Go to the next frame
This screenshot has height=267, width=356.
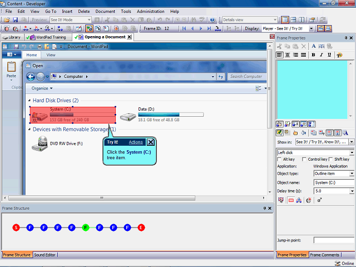201,28
